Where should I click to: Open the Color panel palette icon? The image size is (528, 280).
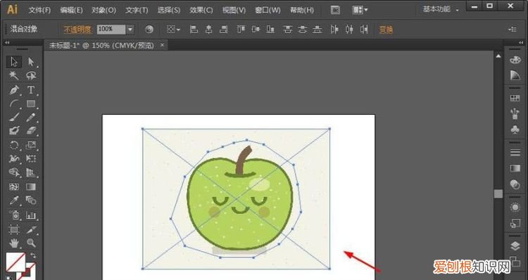click(515, 60)
